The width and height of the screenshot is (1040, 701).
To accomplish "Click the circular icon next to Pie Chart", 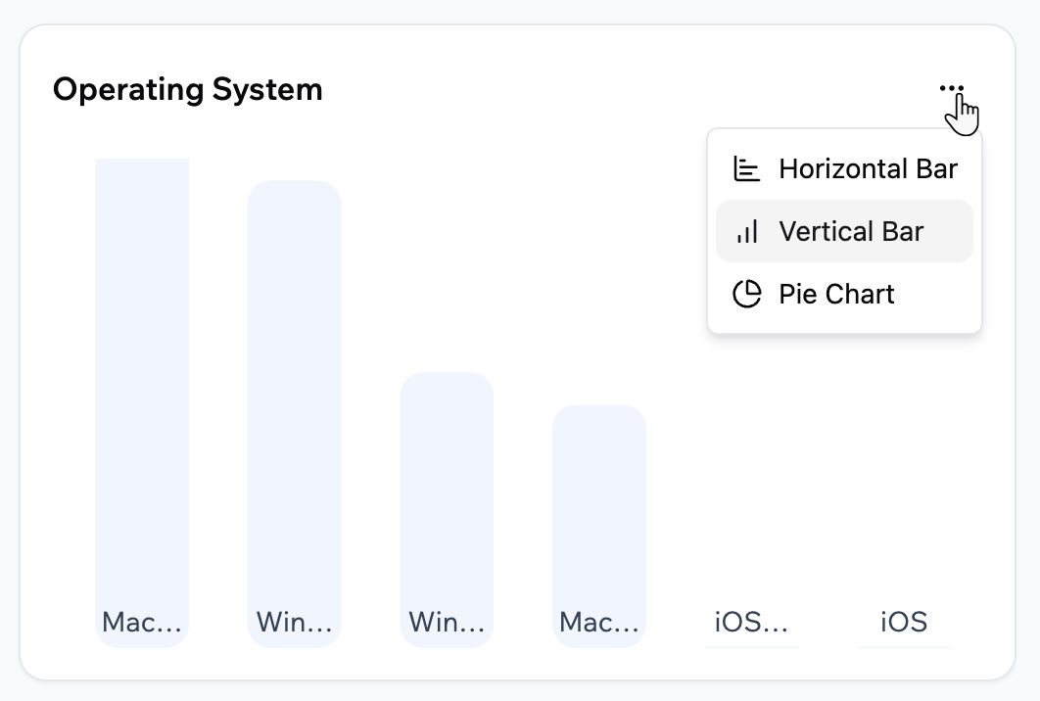I will point(747,294).
